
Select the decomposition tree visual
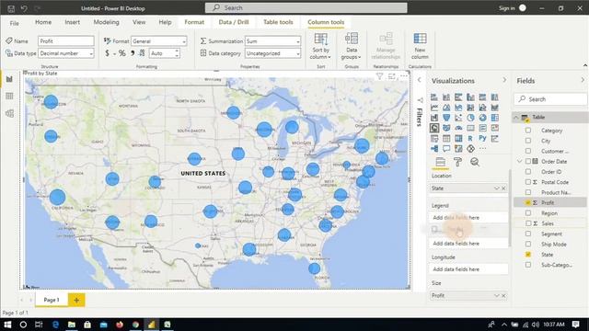[434, 149]
